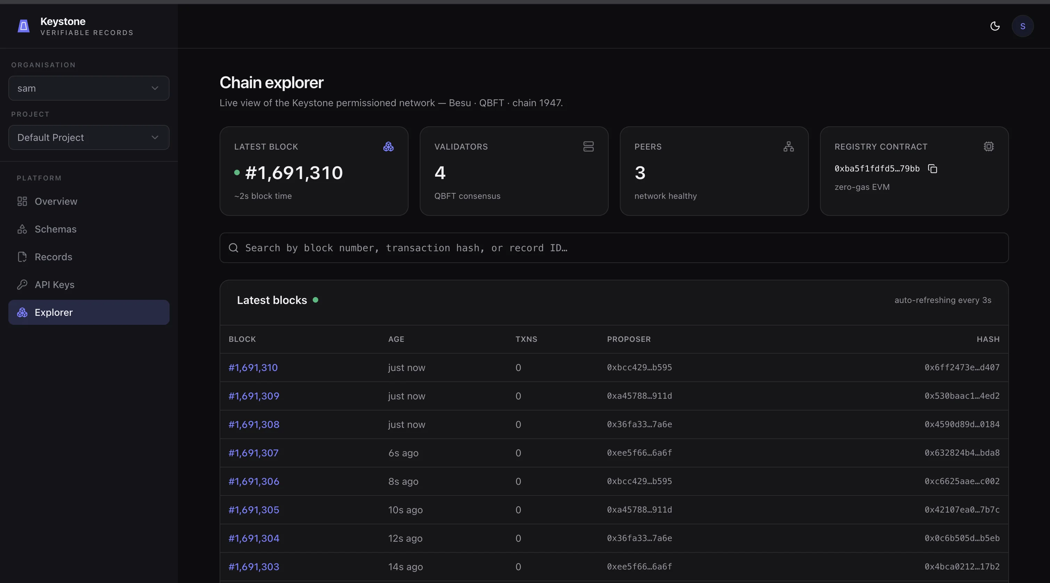Click the Latest blocks heading

pyautogui.click(x=272, y=301)
